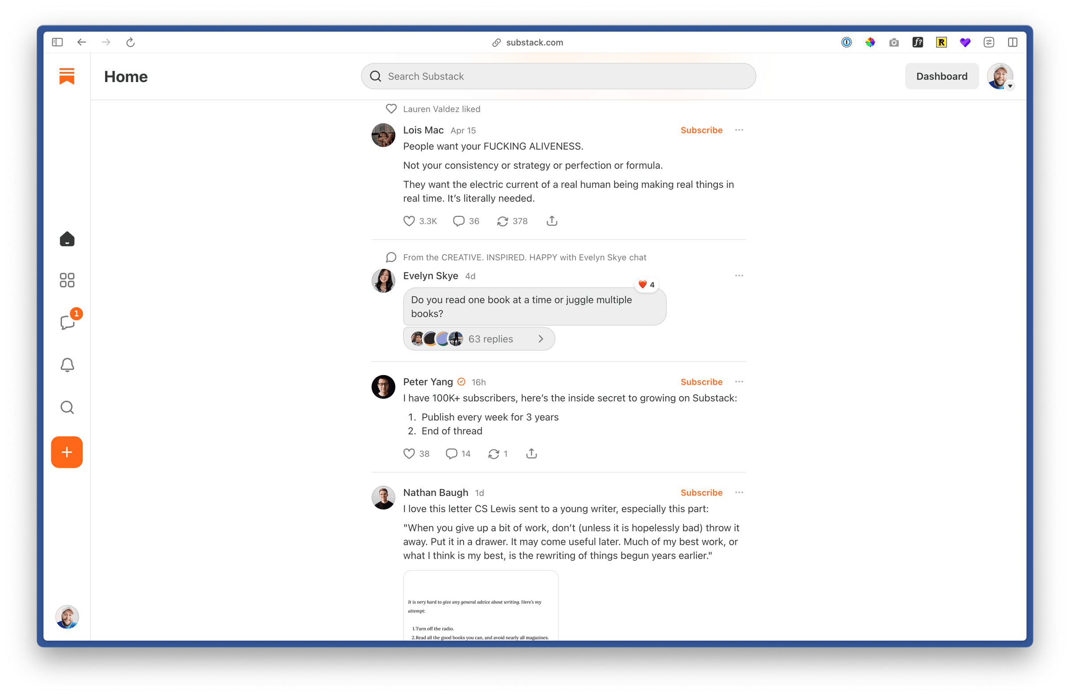Click the sidebar Search magnifier icon
1070x696 pixels.
67,407
